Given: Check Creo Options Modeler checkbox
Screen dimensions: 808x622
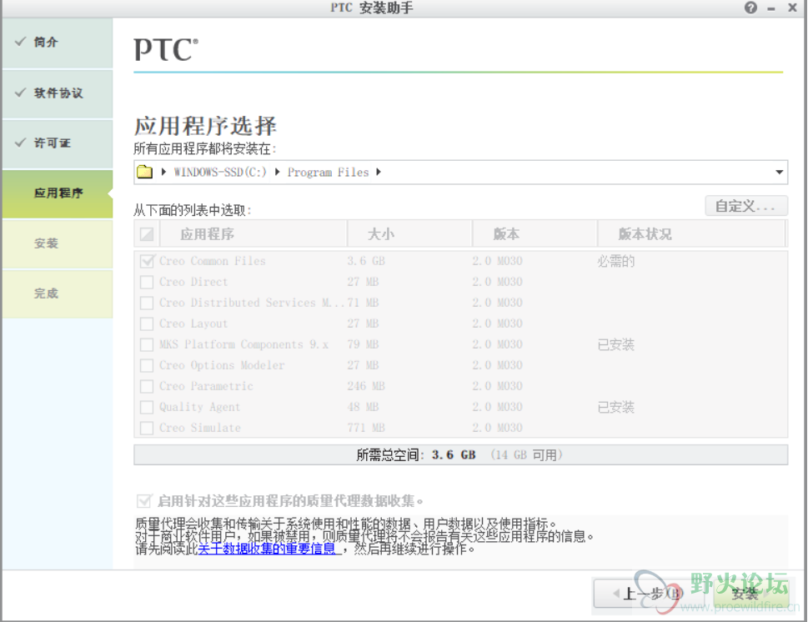Looking at the screenshot, I should tap(147, 365).
